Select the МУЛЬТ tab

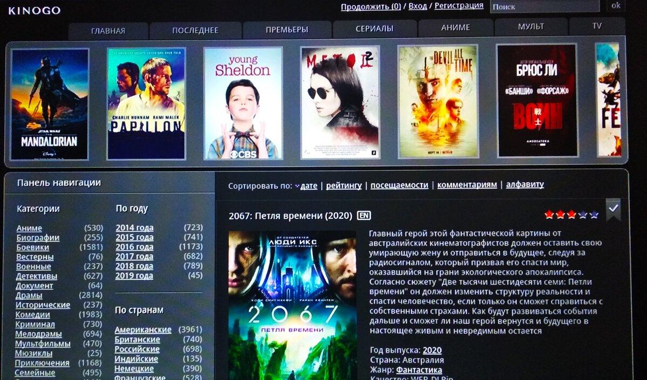pos(531,26)
